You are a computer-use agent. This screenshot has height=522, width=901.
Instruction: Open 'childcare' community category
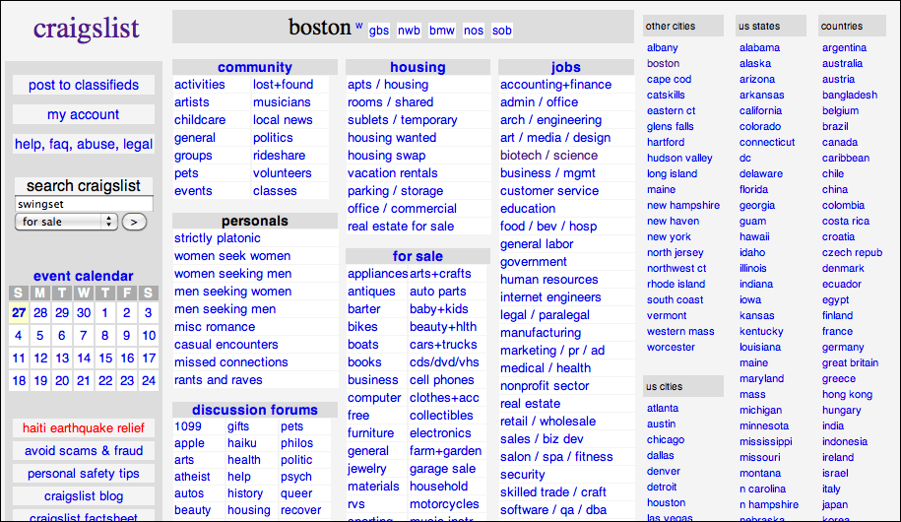click(x=200, y=119)
